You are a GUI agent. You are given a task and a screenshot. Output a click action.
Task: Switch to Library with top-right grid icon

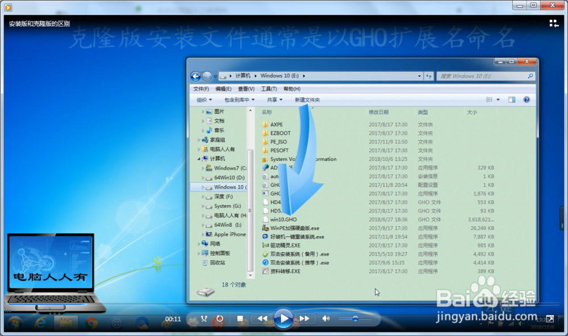(x=554, y=23)
